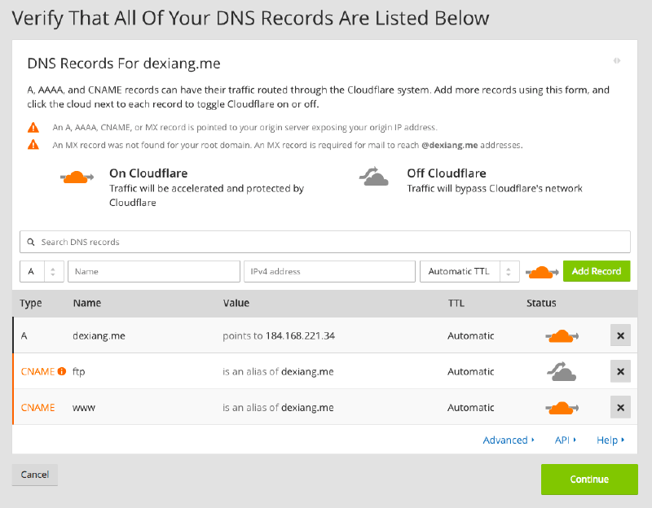Screen dimensions: 652x508
Task: Enable Cloudflare proxy for ftp CNAME record
Action: pyautogui.click(x=561, y=371)
